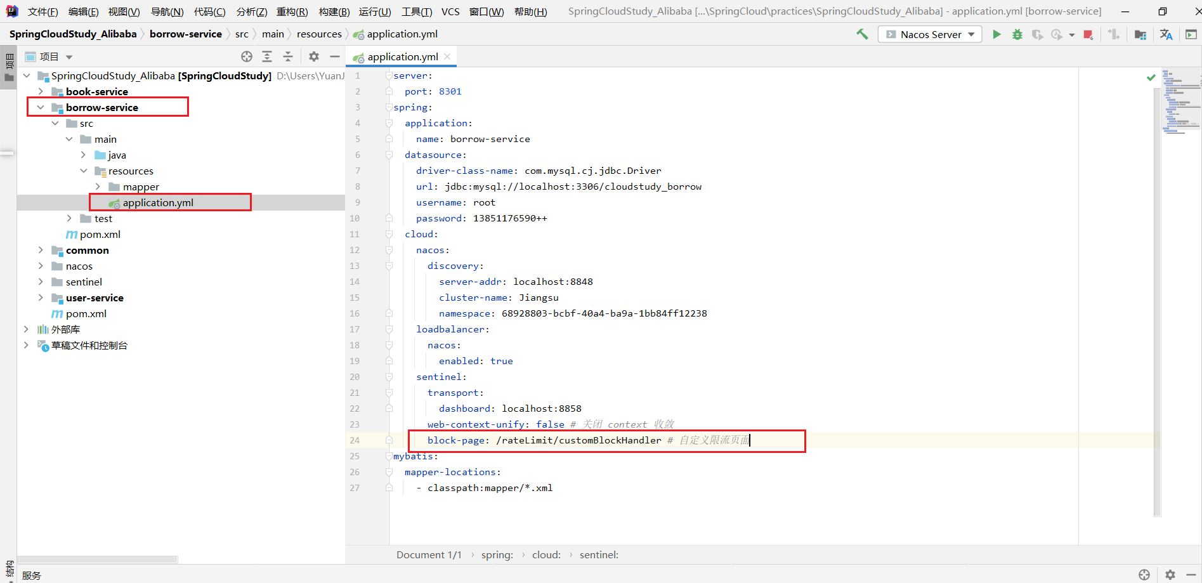Expand all nodes in project tree
This screenshot has width=1202, height=583.
[267, 56]
